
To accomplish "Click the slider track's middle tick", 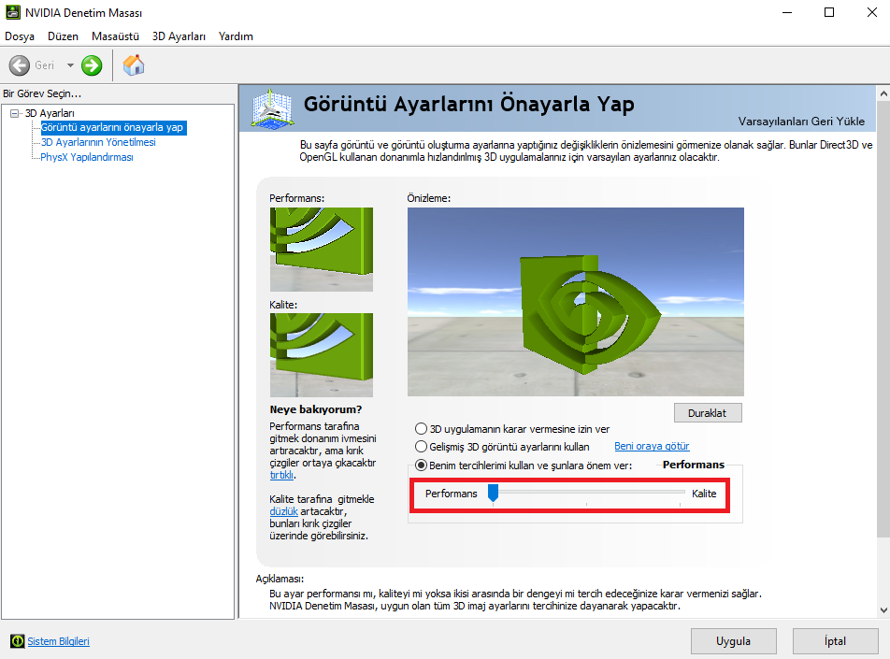I will [586, 504].
